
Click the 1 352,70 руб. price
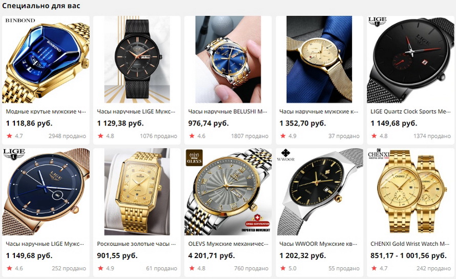click(x=303, y=123)
